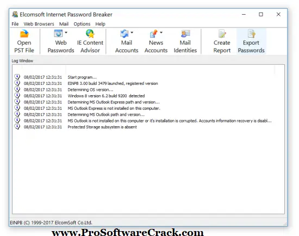
Task: Open the Help menu
Action: [x=101, y=24]
